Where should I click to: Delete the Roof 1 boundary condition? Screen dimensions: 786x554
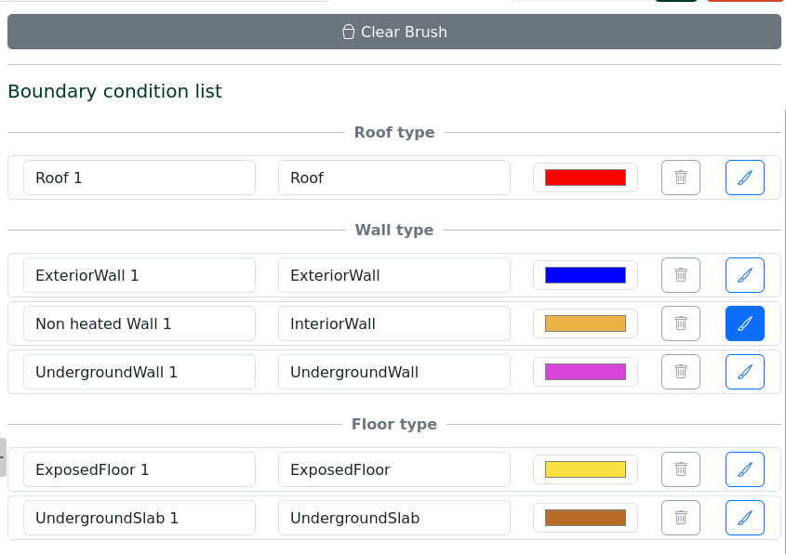(x=680, y=178)
